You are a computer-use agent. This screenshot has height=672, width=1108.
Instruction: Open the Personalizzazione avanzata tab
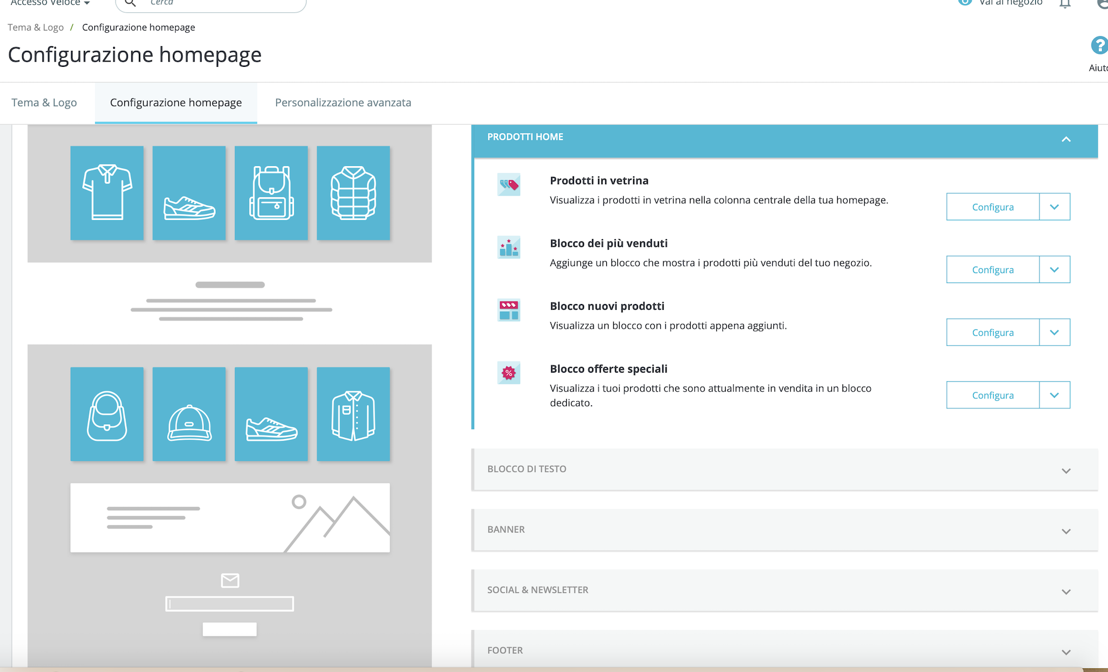click(343, 103)
